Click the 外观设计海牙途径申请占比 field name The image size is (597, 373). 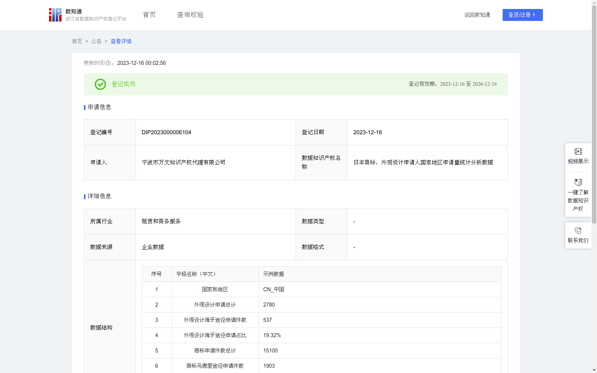click(215, 335)
